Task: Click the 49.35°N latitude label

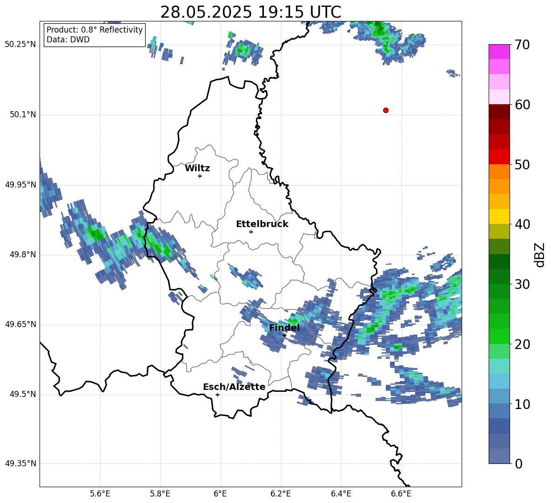Action: (20, 463)
